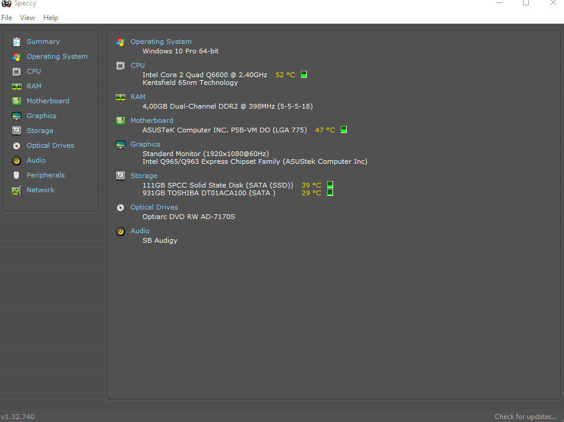The width and height of the screenshot is (564, 422).
Task: Click the 52 °C CPU temperature value
Action: pyautogui.click(x=285, y=75)
